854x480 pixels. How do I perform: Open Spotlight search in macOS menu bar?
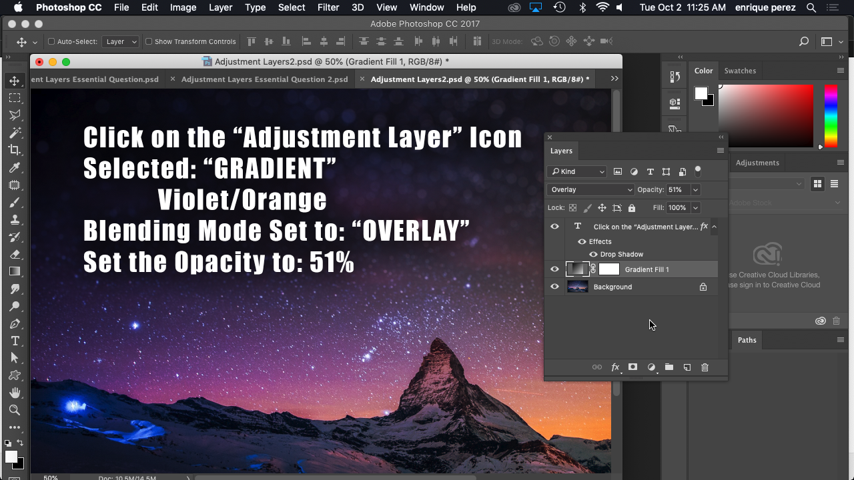coord(811,7)
